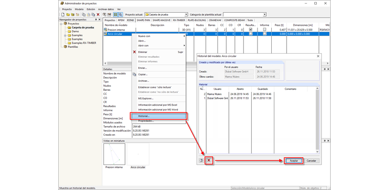389x190 pixels.
Task: Close the Vistas en miniatura panel
Action: click(x=328, y=140)
